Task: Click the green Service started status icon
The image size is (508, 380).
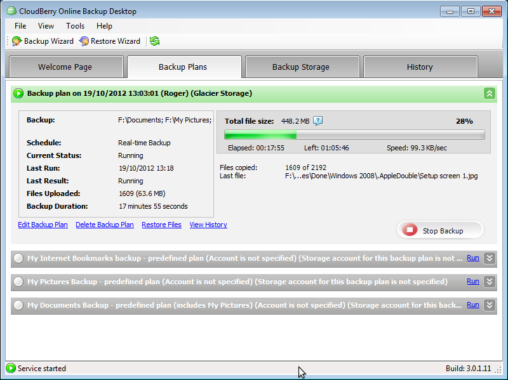Action: pos(11,369)
